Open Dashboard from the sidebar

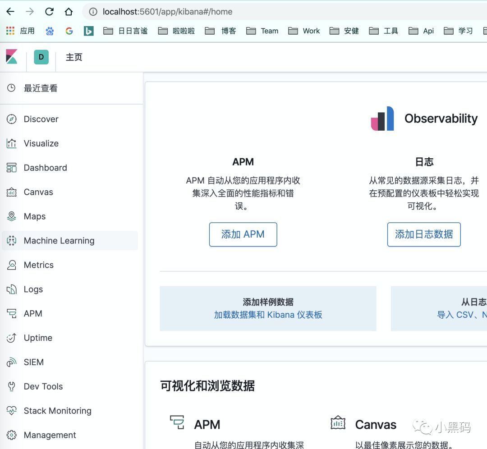46,168
